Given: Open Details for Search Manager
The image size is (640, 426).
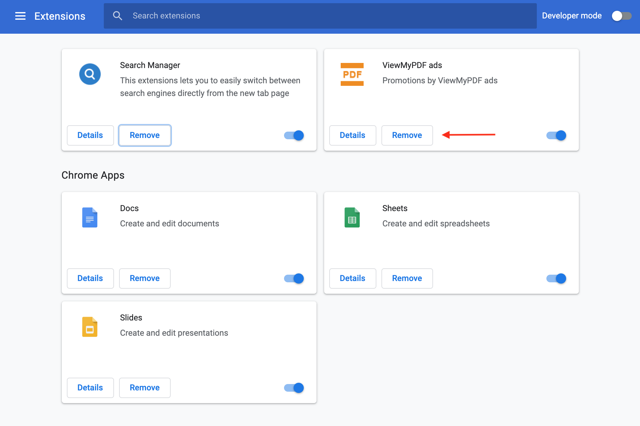Looking at the screenshot, I should 90,135.
